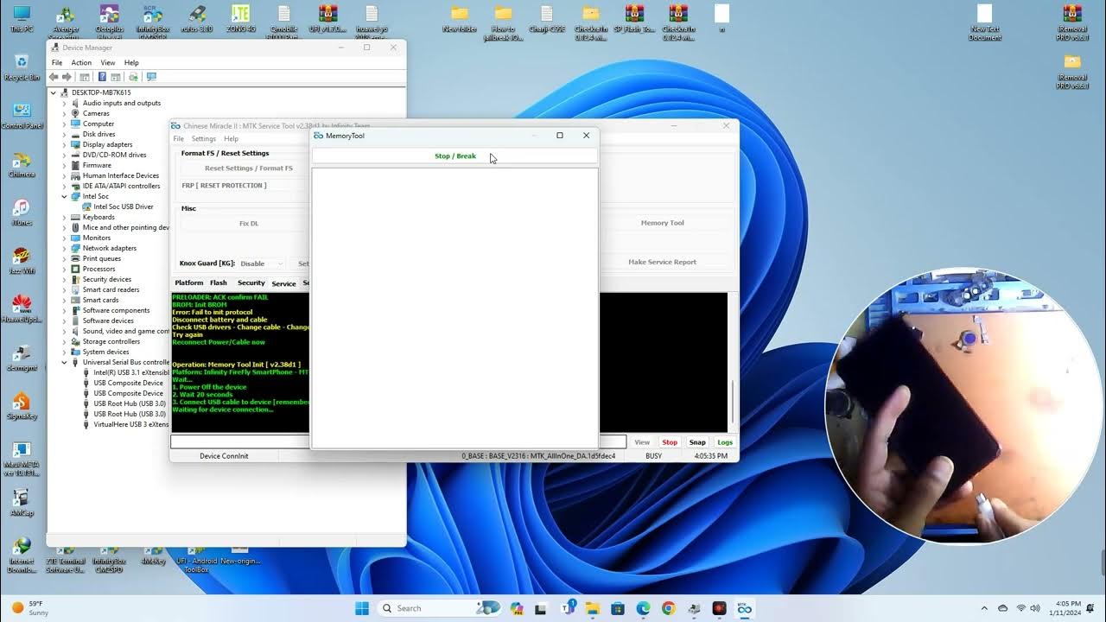Open the devmgmt desktop shortcut
The image size is (1106, 622).
pos(22,358)
